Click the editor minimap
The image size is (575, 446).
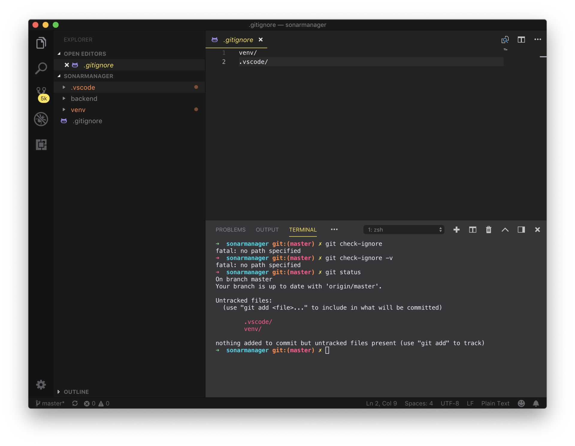pyautogui.click(x=506, y=49)
